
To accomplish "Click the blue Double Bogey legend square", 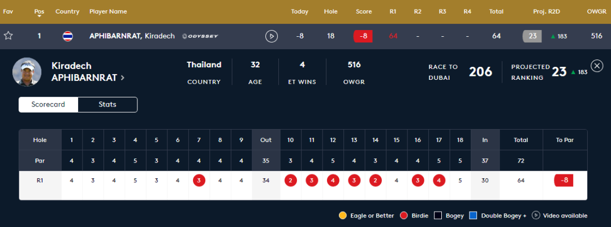I will point(473,215).
